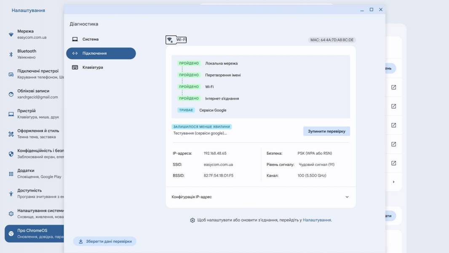
Task: Click the Налаштування title in Settings window
Action: tap(28, 10)
